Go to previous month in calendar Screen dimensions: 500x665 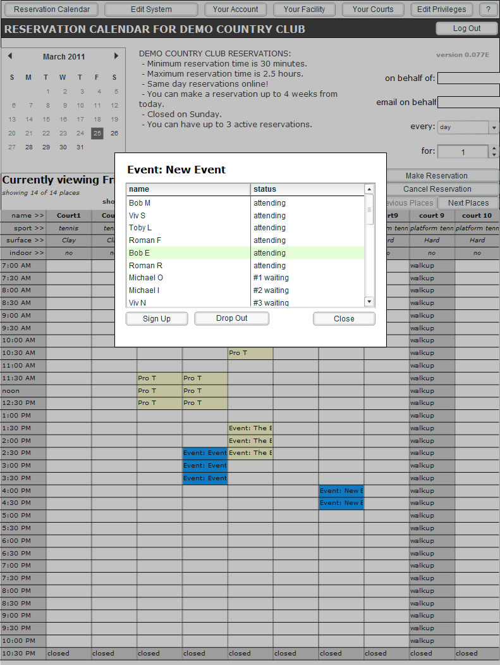[x=10, y=56]
